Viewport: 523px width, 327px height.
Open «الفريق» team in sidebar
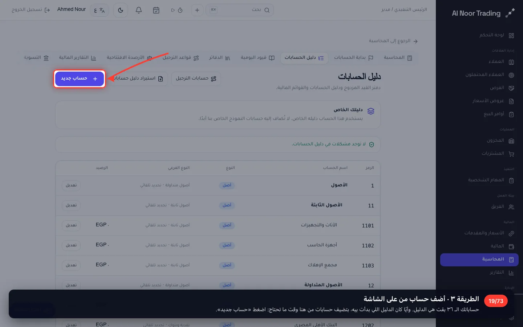(x=479, y=207)
